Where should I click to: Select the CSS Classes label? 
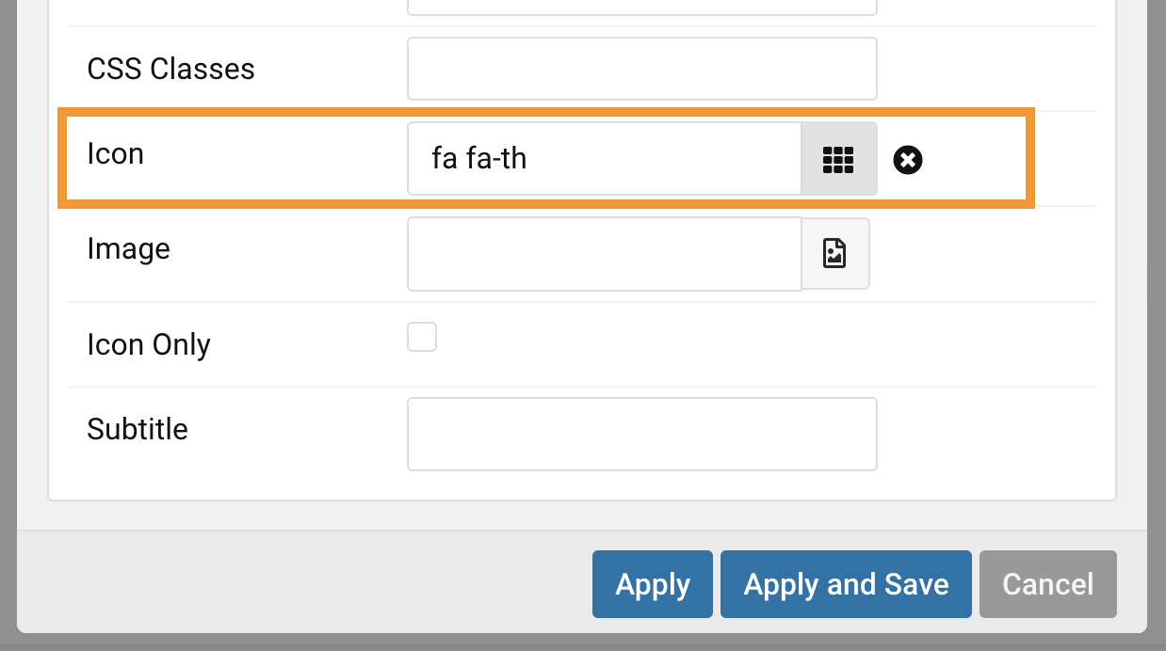(170, 69)
